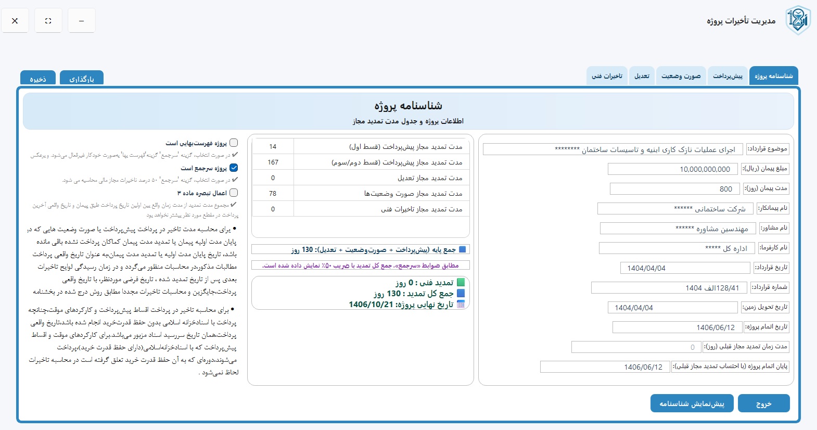Switch to the شناسنامه پروژه tab

774,76
